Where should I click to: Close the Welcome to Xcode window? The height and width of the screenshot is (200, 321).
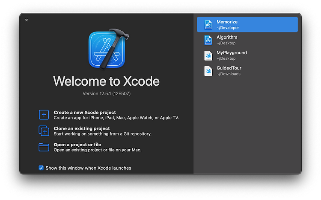[x=27, y=20]
